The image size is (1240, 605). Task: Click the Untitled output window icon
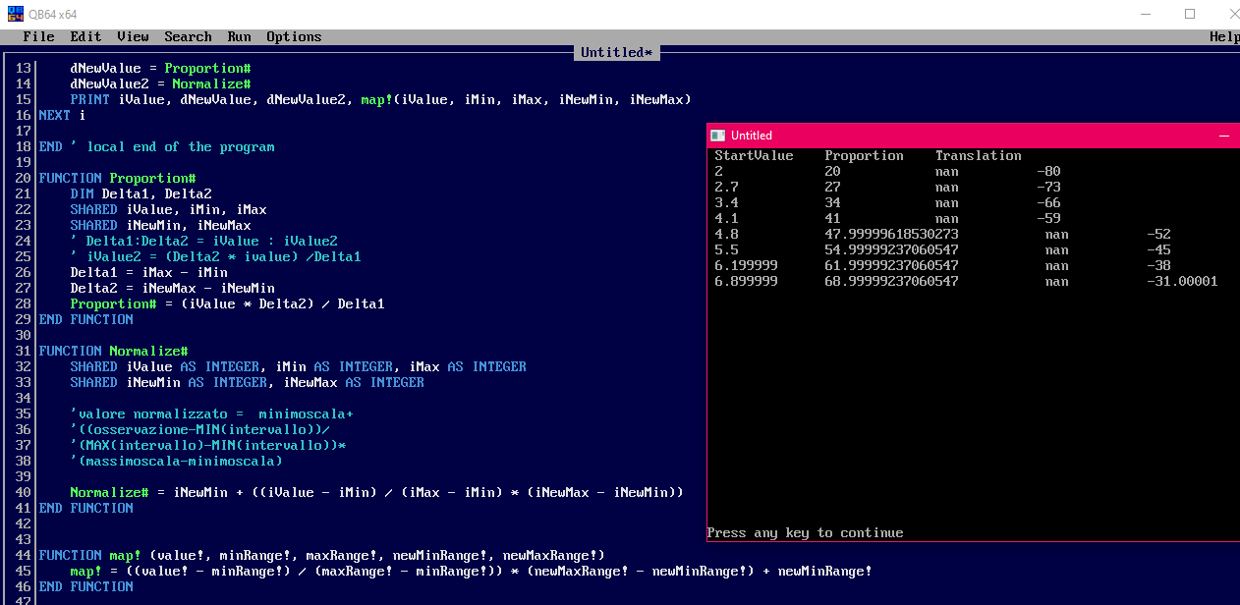point(718,136)
